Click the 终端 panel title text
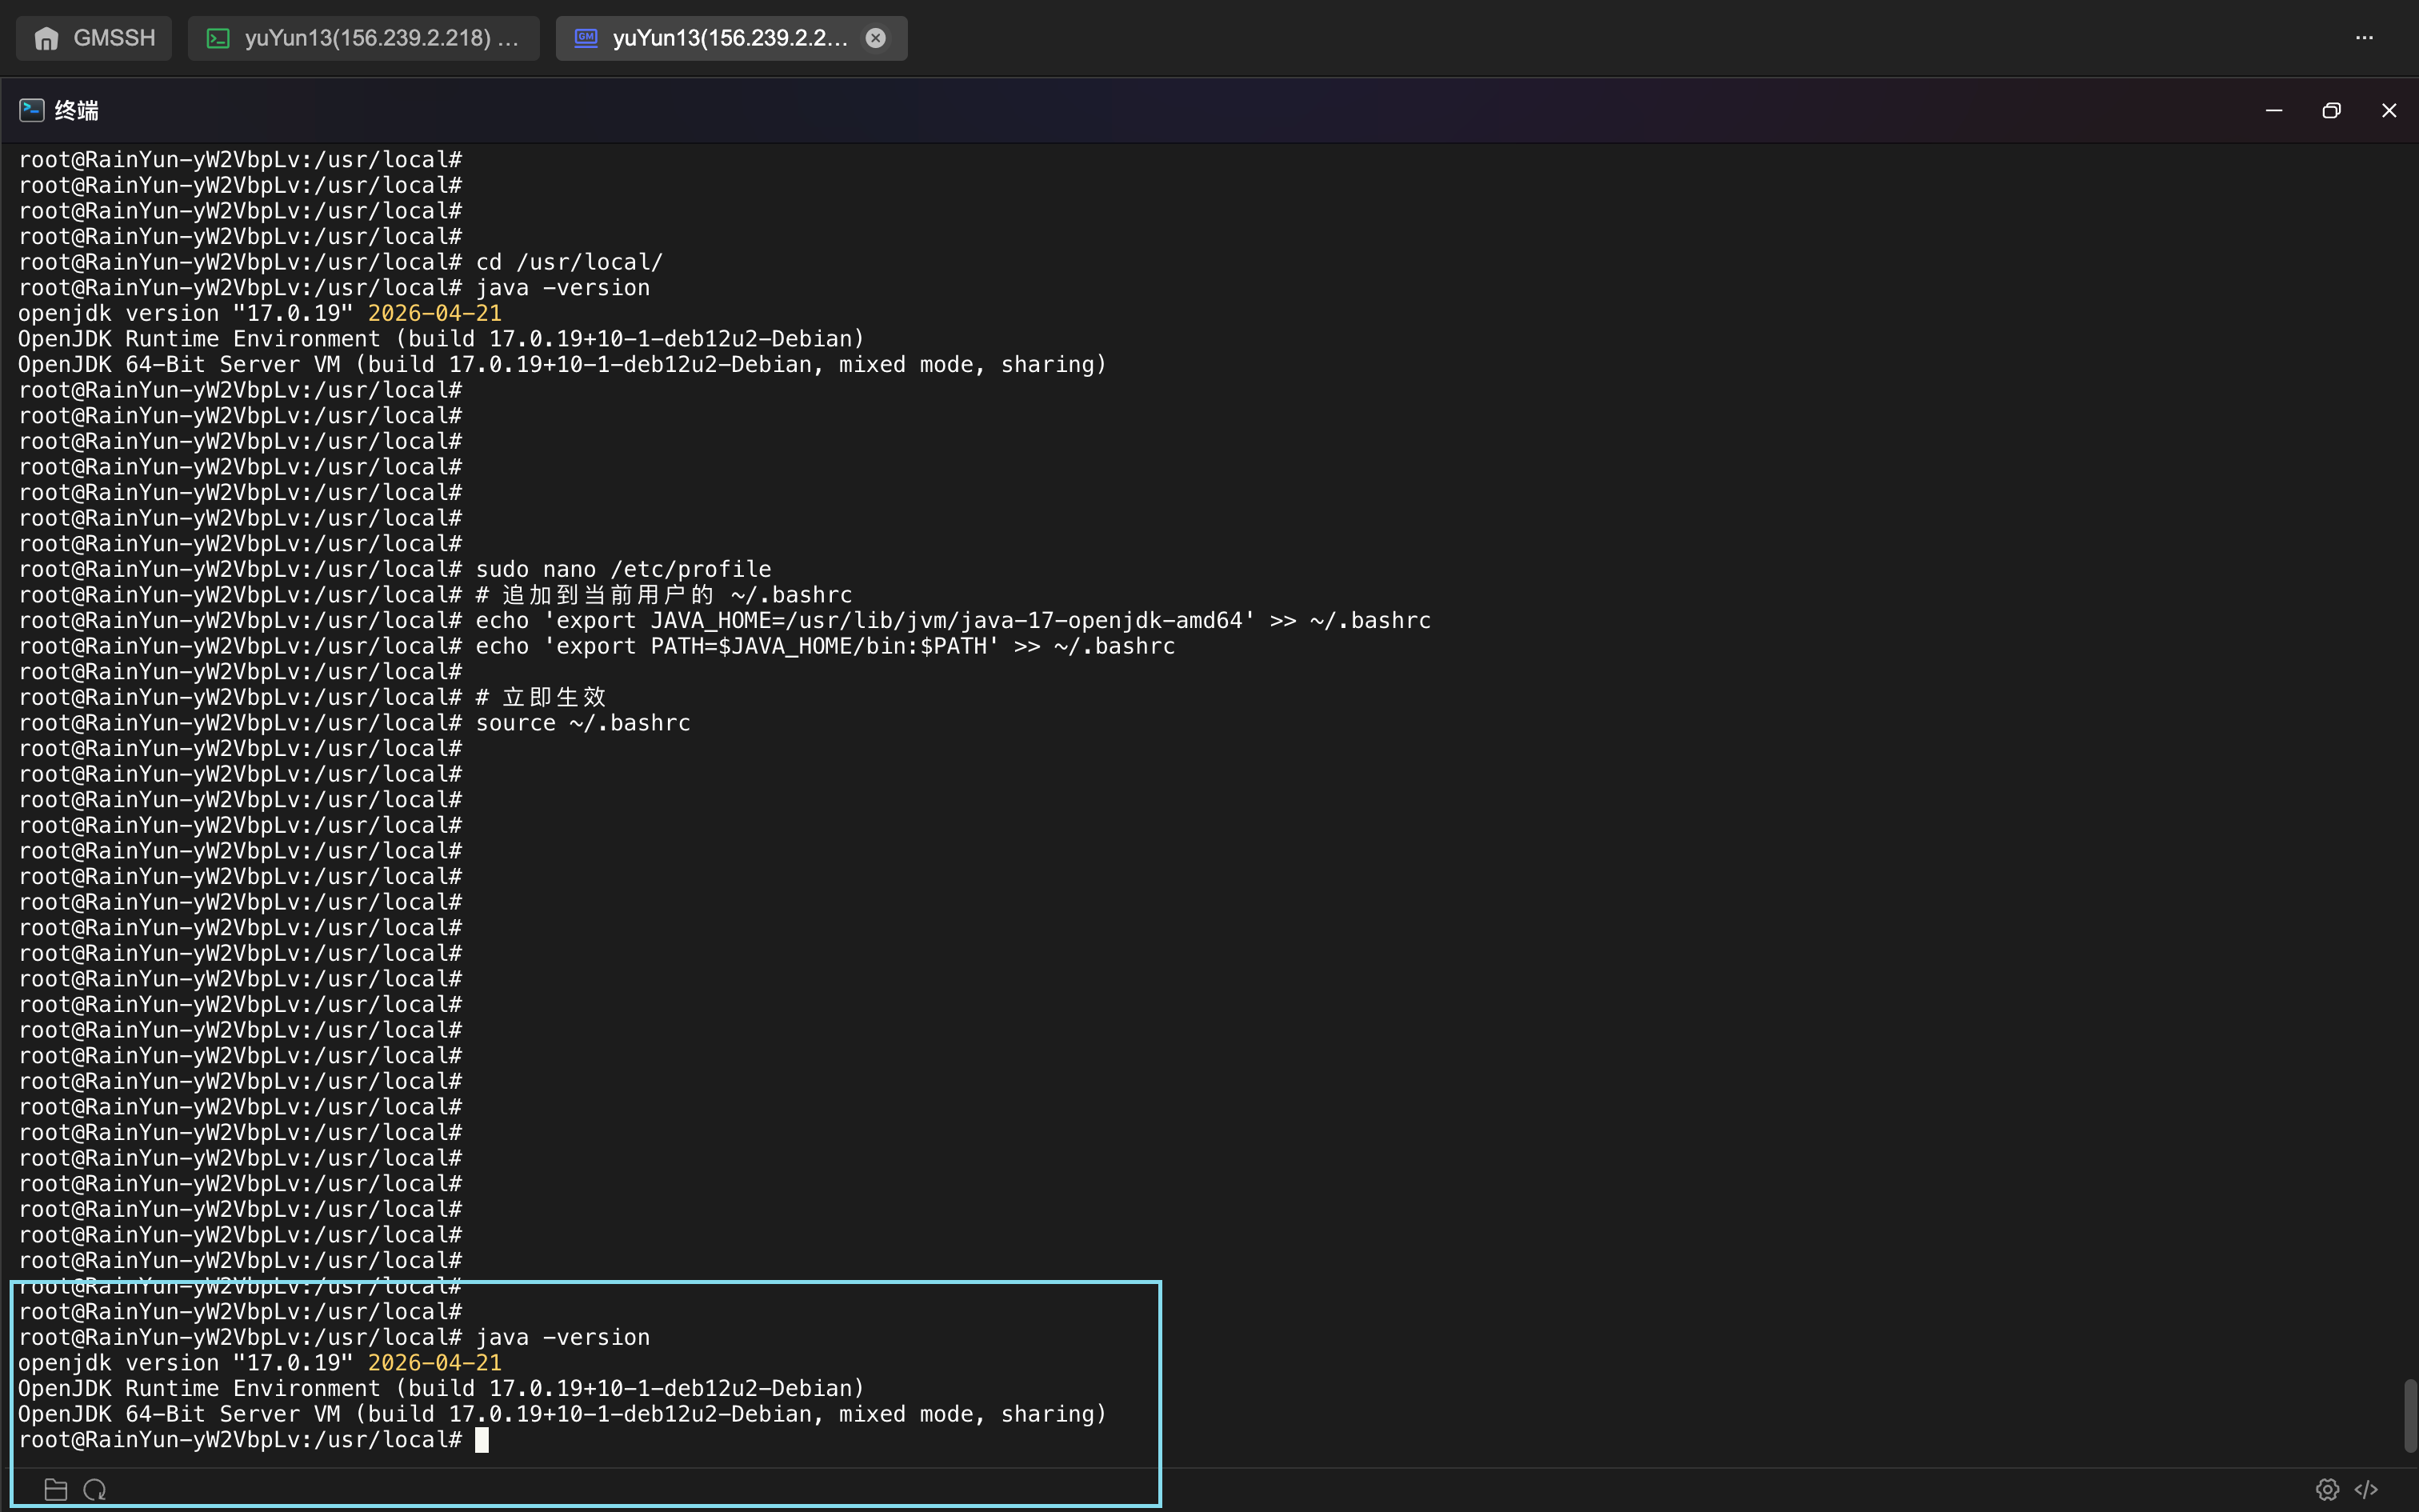Viewport: 2419px width, 1512px height. 77,110
